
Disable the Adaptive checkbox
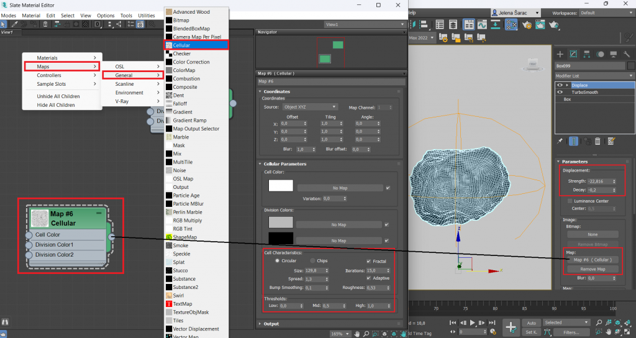tap(369, 278)
